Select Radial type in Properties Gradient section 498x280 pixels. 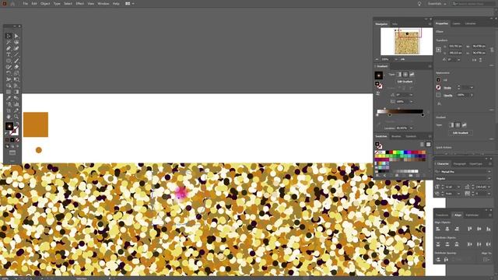point(458,125)
